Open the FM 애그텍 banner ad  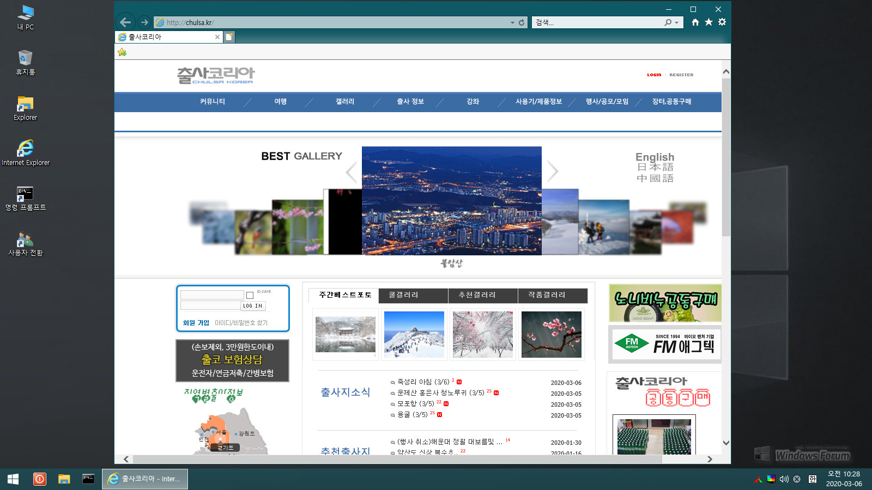click(x=665, y=344)
